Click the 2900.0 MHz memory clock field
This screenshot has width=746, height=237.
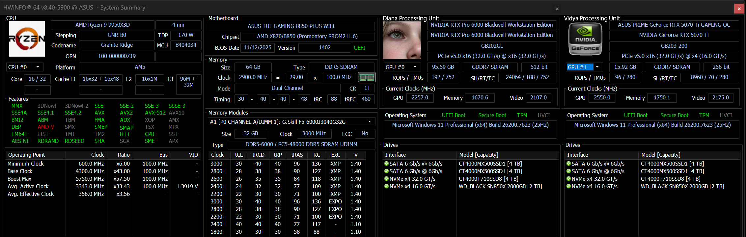click(253, 77)
